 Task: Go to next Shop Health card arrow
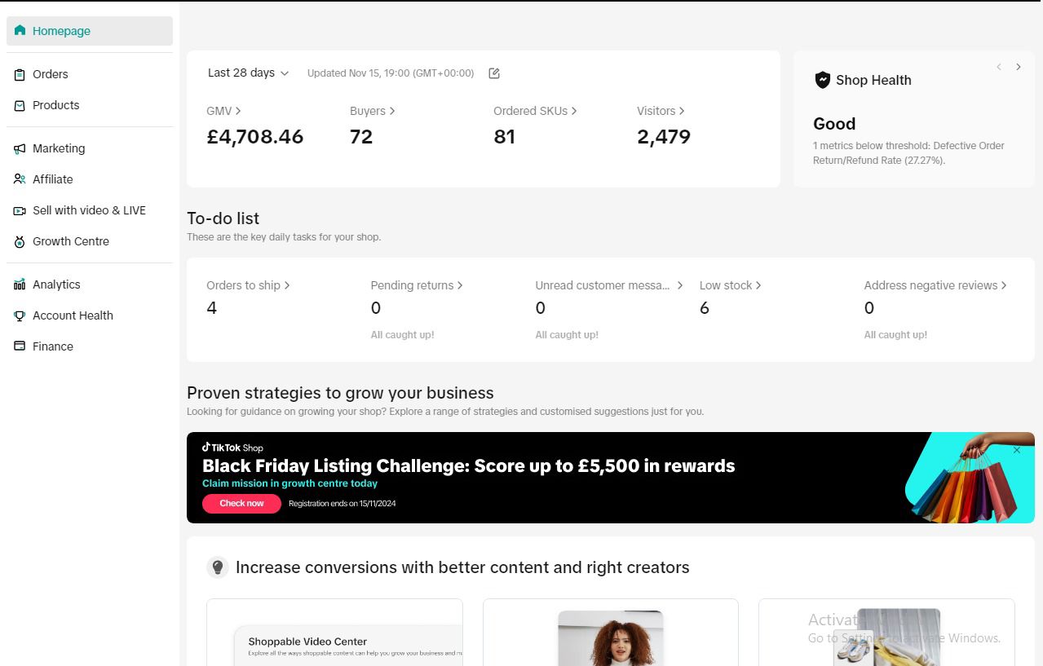(1019, 67)
